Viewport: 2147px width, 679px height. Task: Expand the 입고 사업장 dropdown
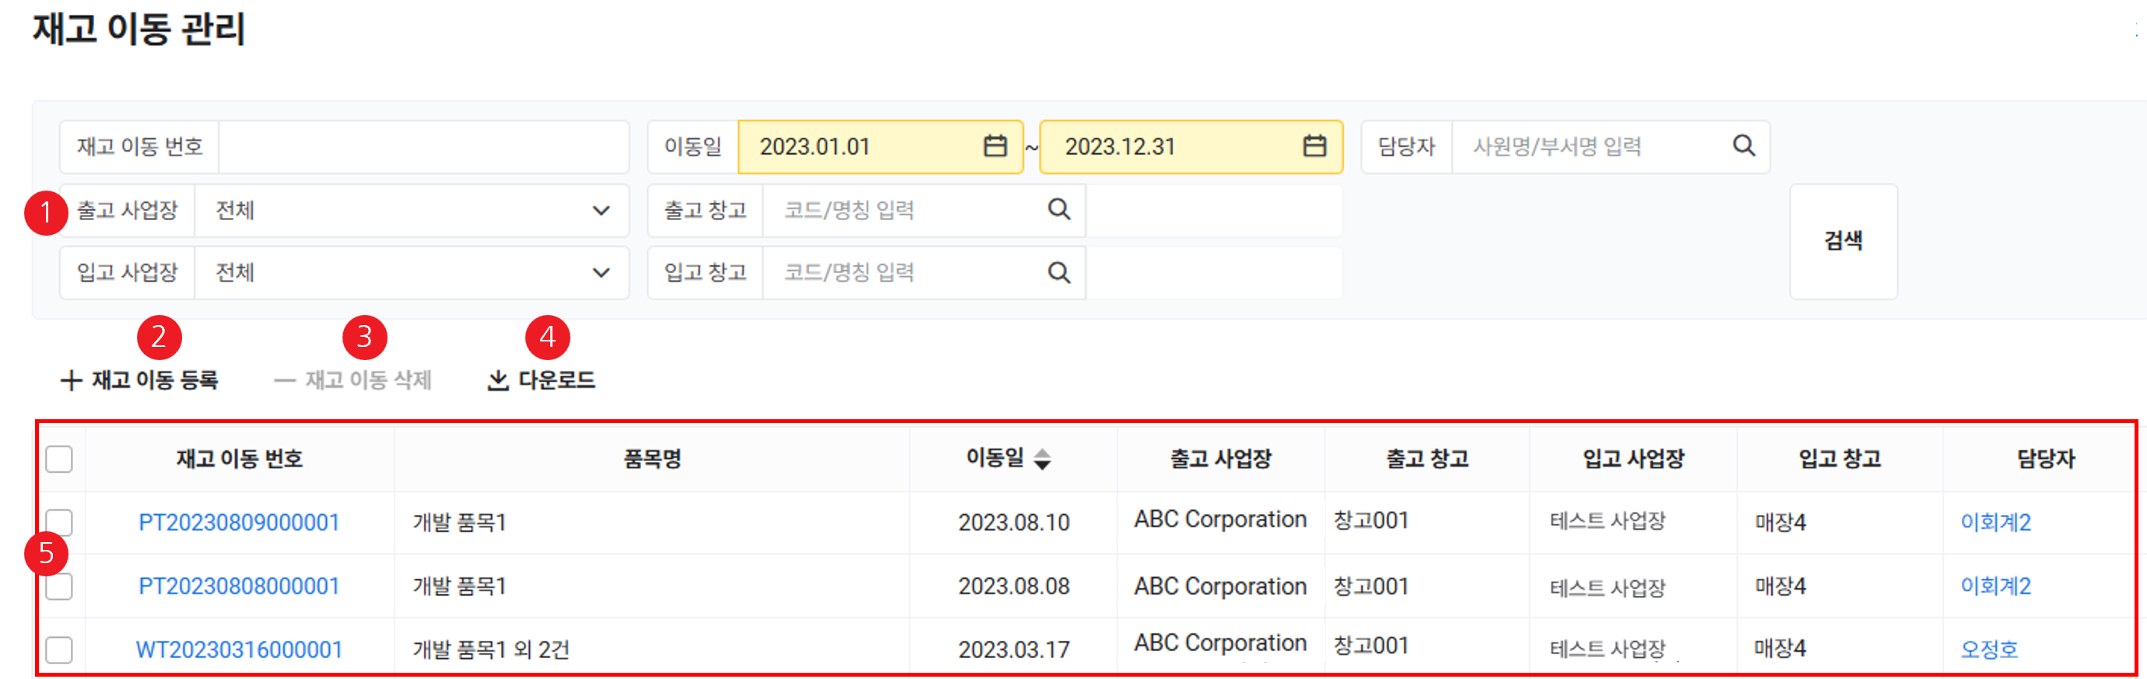tap(600, 273)
